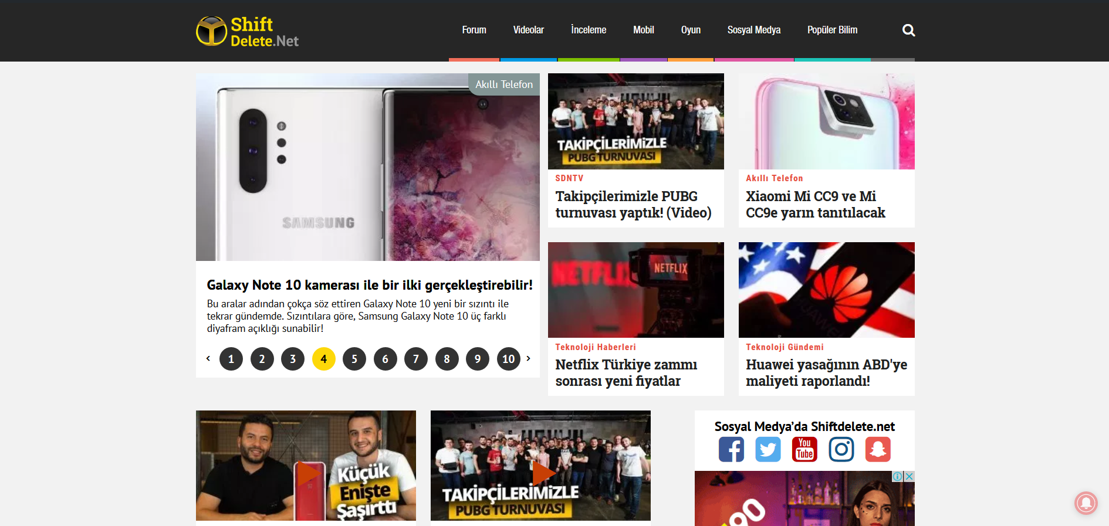Click the ad info icon
The image size is (1109, 526).
898,476
